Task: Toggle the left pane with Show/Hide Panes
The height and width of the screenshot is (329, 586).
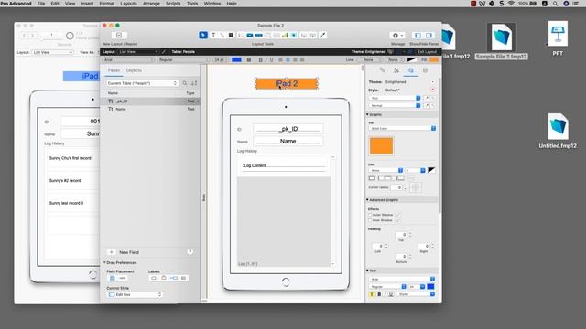Action: point(418,35)
